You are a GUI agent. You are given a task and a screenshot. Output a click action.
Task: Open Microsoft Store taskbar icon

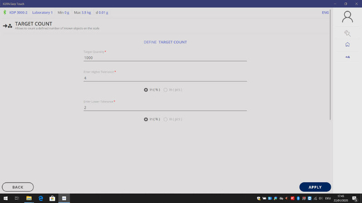click(52, 198)
